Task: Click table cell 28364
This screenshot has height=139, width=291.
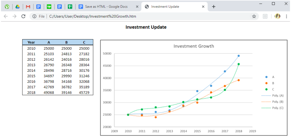Action: coord(84,65)
